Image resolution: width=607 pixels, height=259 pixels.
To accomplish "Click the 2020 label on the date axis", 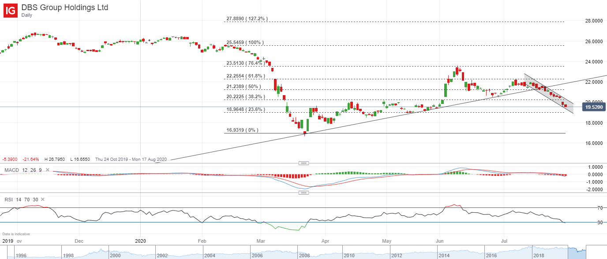I will click(x=140, y=241).
